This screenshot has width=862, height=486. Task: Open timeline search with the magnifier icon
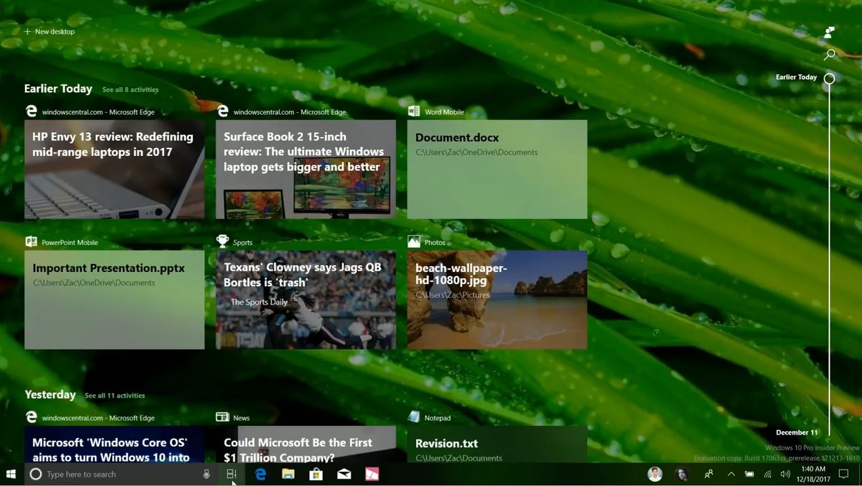tap(830, 55)
